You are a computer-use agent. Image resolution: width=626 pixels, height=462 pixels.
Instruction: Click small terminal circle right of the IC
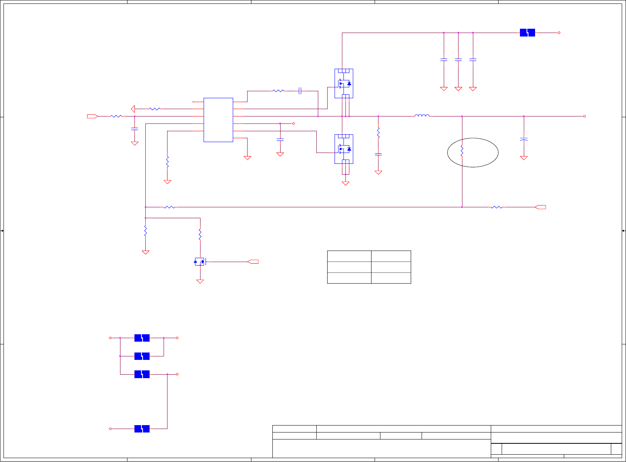pyautogui.click(x=293, y=123)
